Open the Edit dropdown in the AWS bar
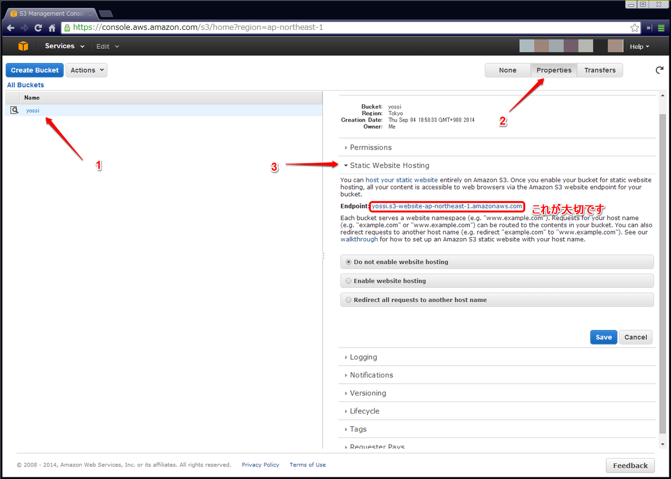 point(107,46)
